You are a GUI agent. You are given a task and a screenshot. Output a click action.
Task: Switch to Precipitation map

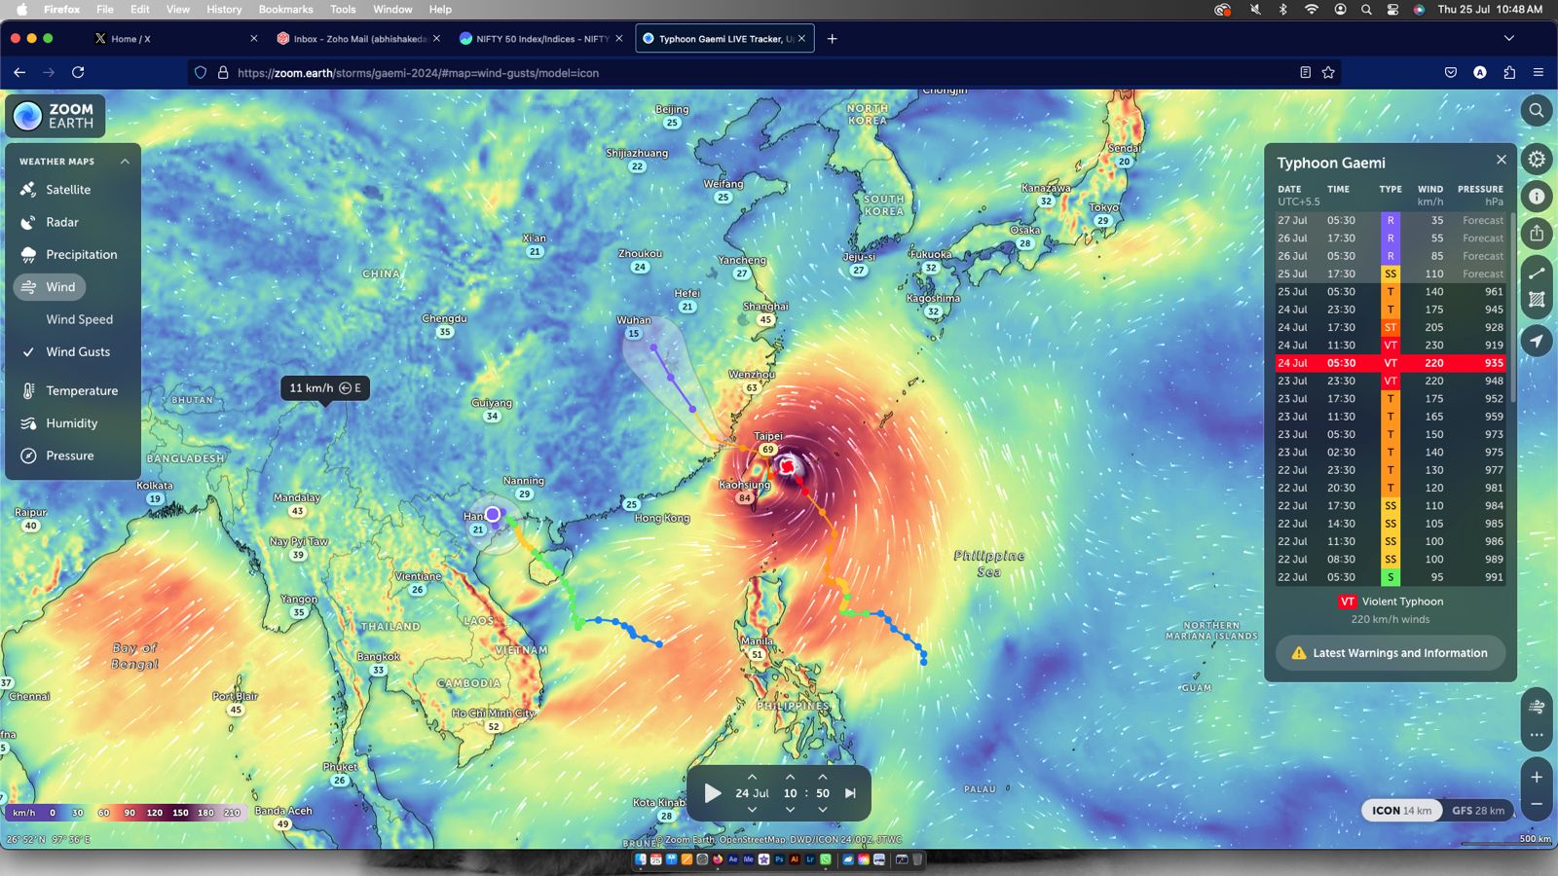tap(82, 254)
